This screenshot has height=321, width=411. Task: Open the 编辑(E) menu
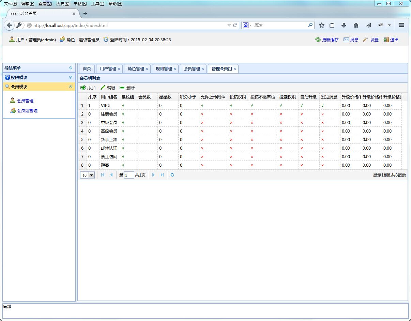(x=28, y=4)
